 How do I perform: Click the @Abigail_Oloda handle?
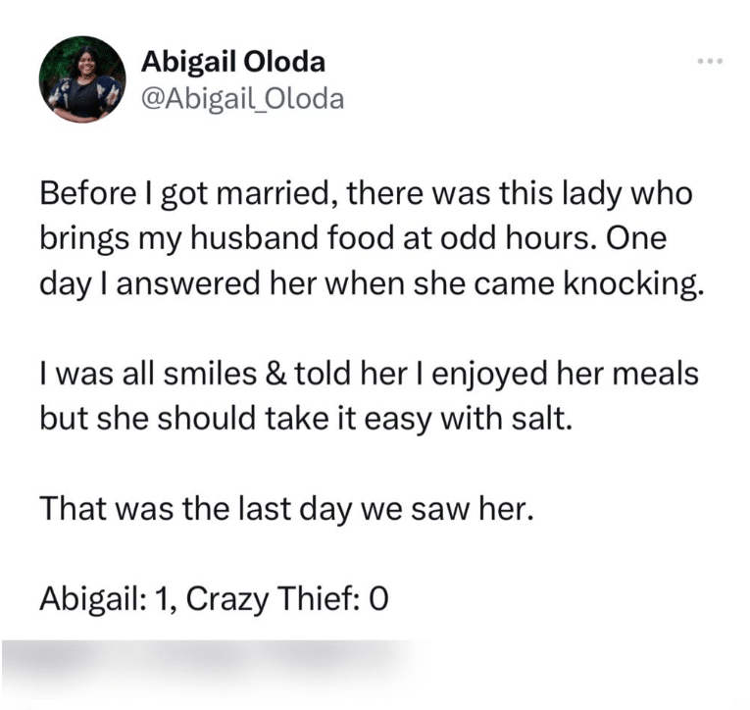click(x=243, y=99)
